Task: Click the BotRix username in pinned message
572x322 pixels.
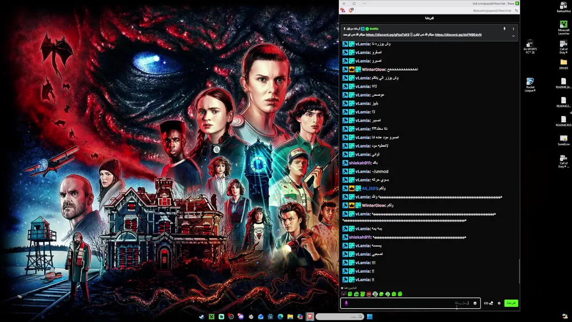Action: [x=374, y=29]
